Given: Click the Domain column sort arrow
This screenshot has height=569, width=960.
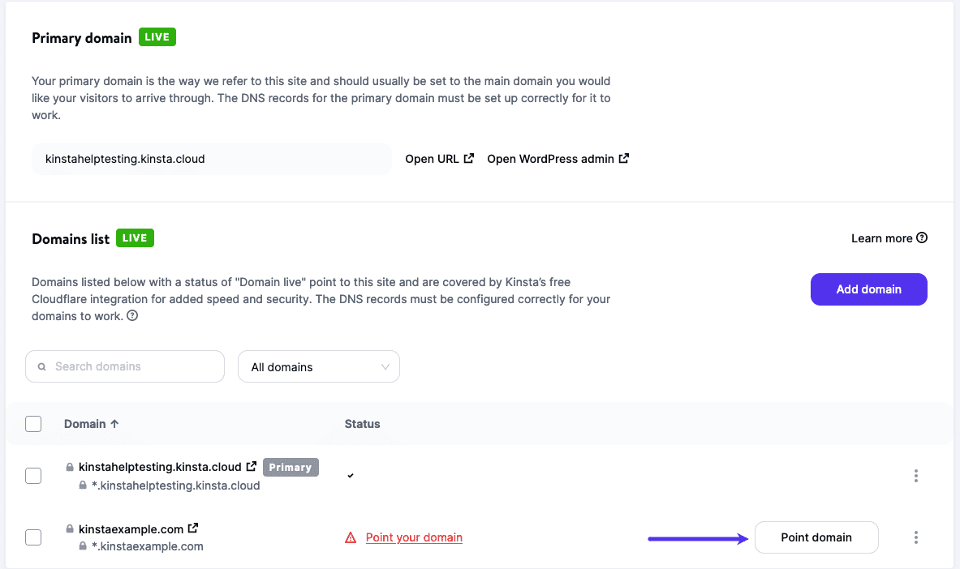Looking at the screenshot, I should (114, 423).
